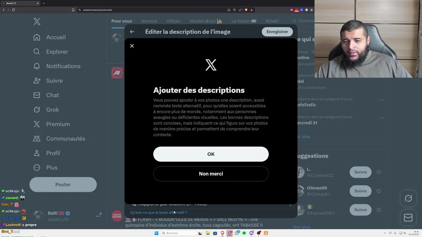Dismiss the Olimas99 suggestion with the circle-slash icon

point(379,191)
